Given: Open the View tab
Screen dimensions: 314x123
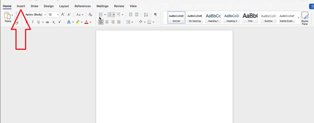Looking at the screenshot, I should [133, 6].
